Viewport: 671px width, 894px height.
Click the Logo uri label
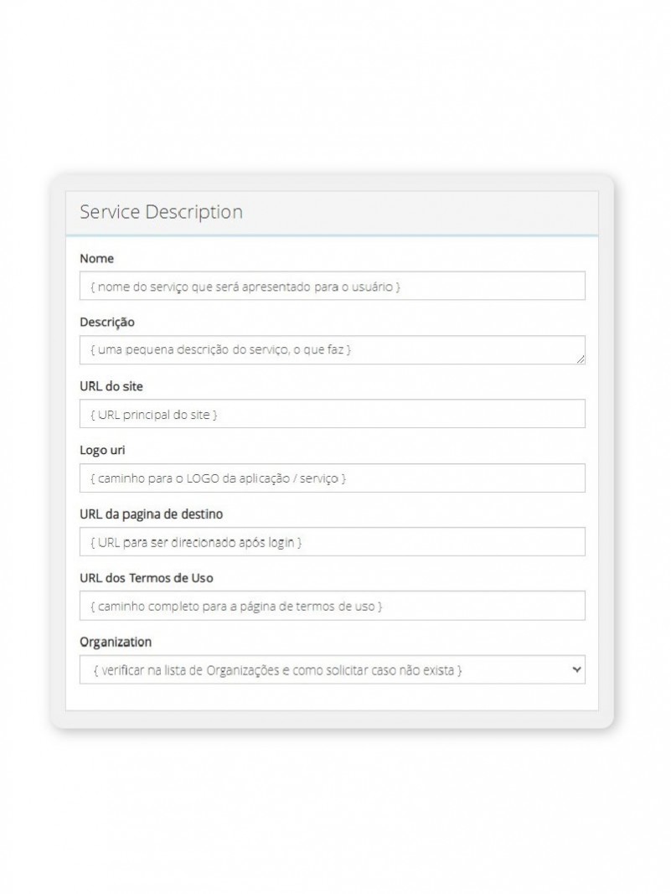click(102, 450)
